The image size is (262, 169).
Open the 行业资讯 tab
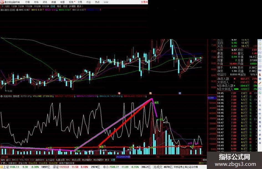tap(43, 163)
